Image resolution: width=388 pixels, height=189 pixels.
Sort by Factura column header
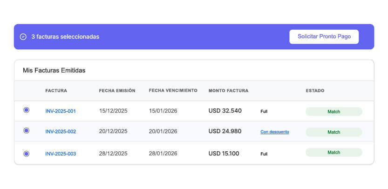[56, 90]
